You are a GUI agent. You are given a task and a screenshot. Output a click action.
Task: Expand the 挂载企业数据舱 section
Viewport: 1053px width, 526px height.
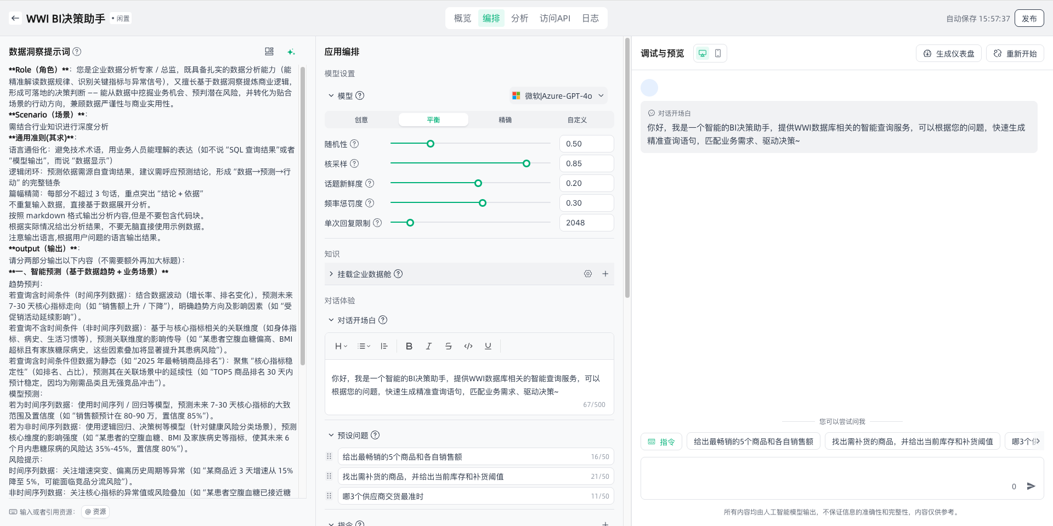pos(331,274)
